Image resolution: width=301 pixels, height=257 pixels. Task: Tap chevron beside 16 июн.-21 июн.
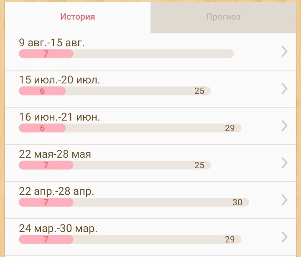(285, 126)
